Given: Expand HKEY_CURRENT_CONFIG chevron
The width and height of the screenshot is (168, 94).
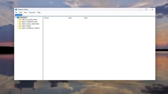Looking at the screenshot, I should [x=18, y=28].
